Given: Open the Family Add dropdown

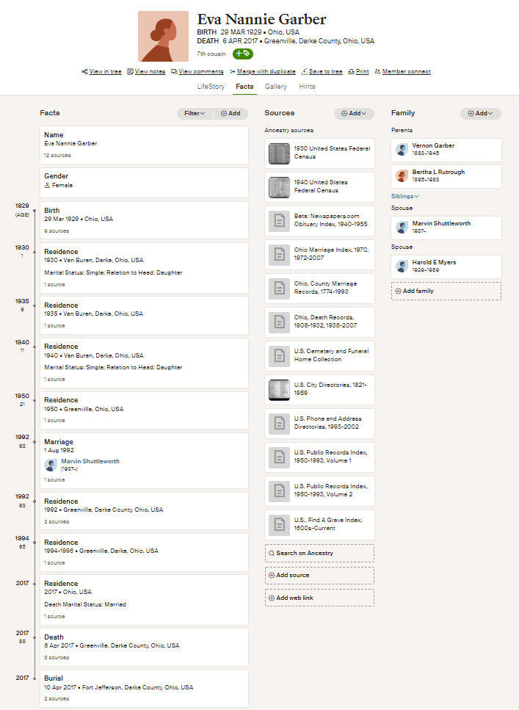Looking at the screenshot, I should click(480, 114).
